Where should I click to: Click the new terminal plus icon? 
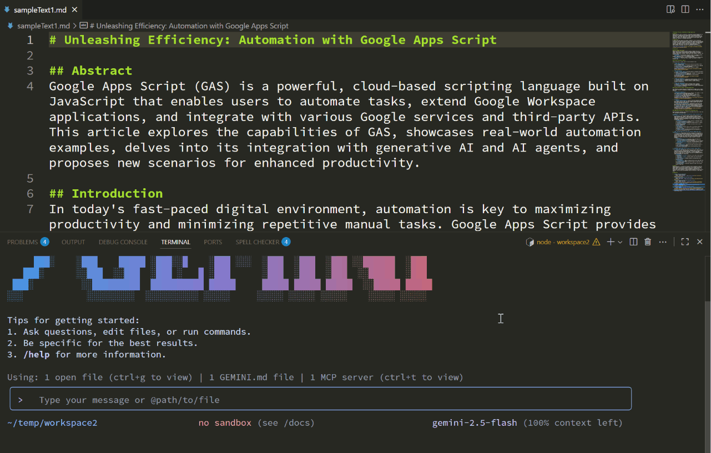(611, 242)
